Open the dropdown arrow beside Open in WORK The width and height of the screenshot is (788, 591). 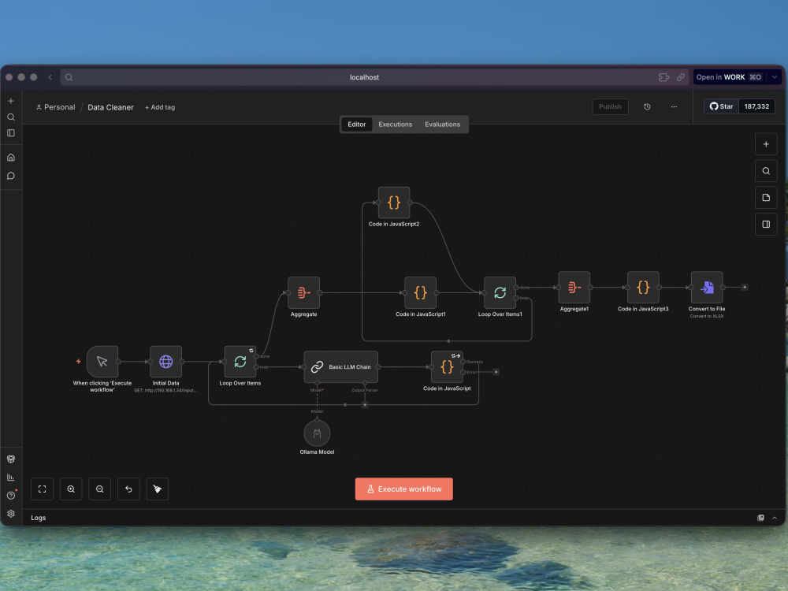(x=775, y=77)
